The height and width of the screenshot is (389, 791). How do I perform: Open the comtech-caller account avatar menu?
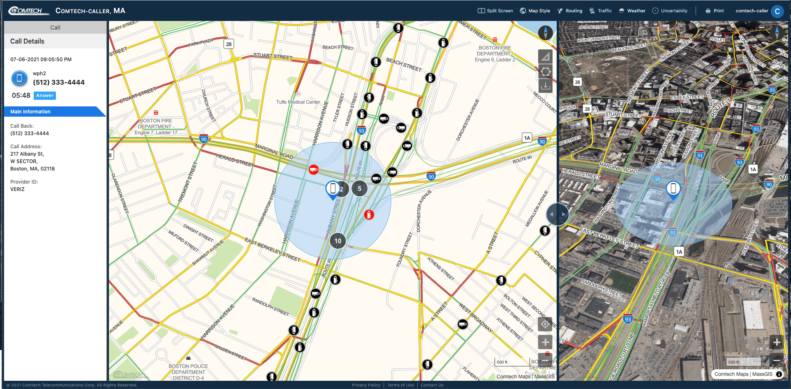tap(777, 11)
